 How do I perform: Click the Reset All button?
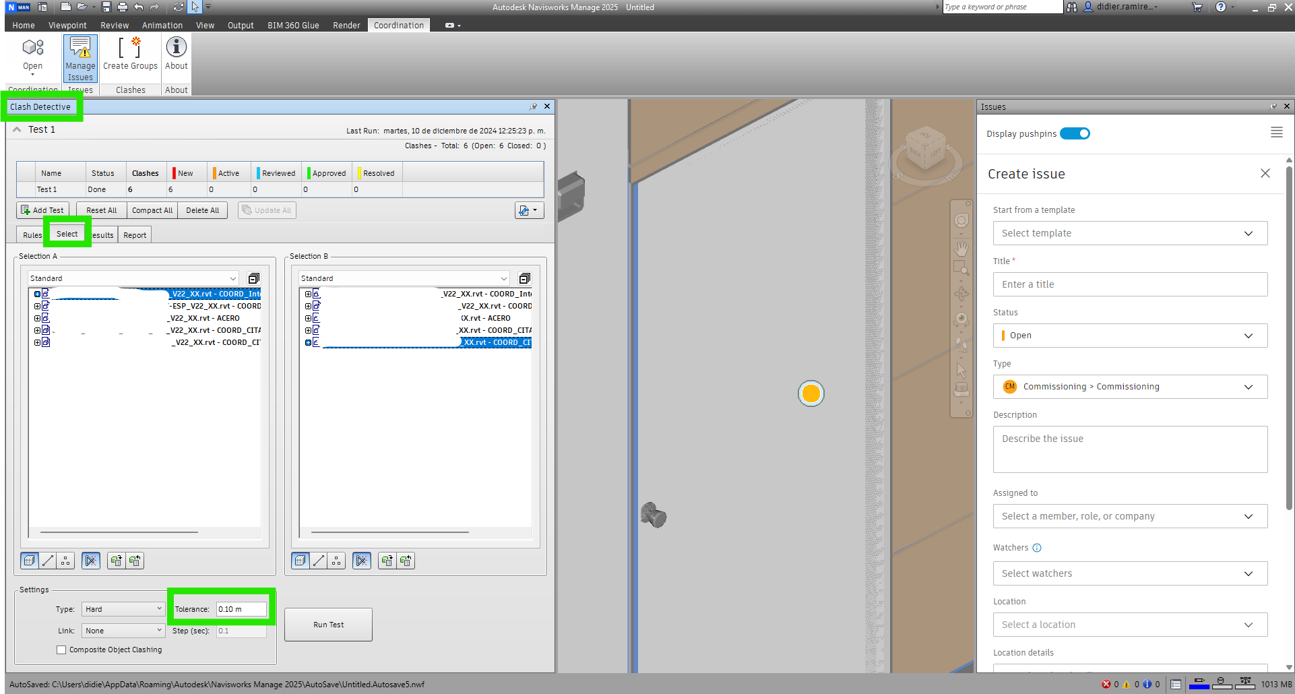point(101,210)
